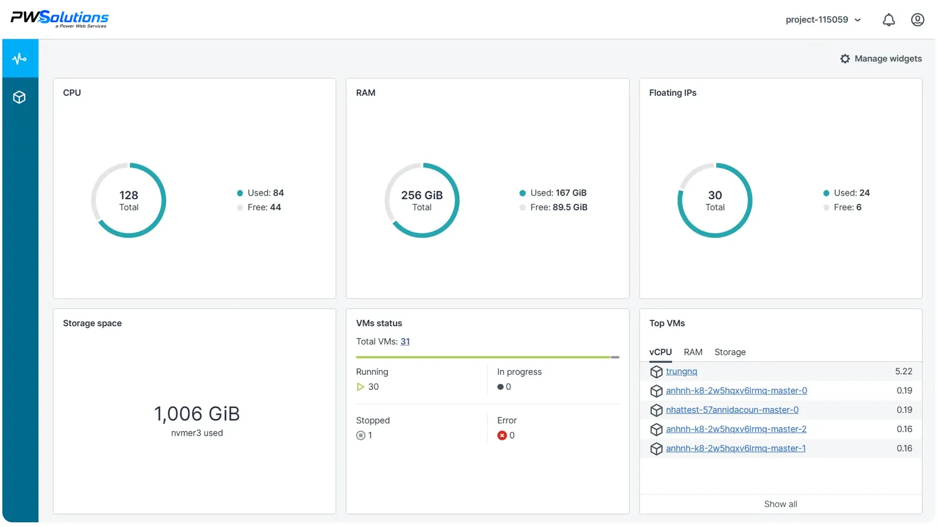Open nhattest-57annidacoun-master-0 VM link
Image resolution: width=937 pixels, height=527 pixels.
pos(732,410)
